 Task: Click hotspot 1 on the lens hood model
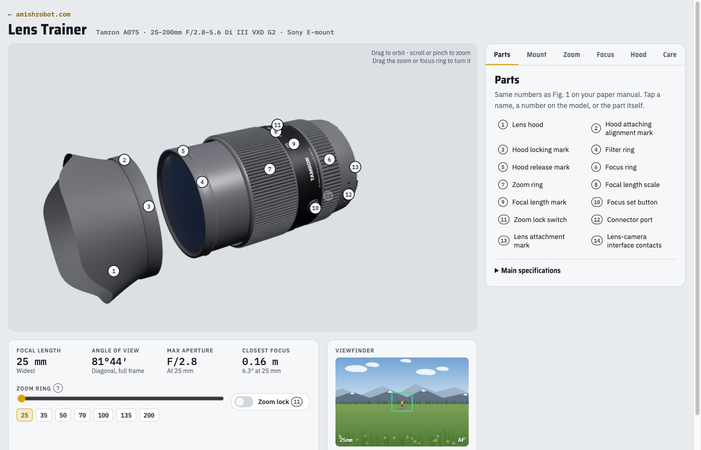point(114,271)
